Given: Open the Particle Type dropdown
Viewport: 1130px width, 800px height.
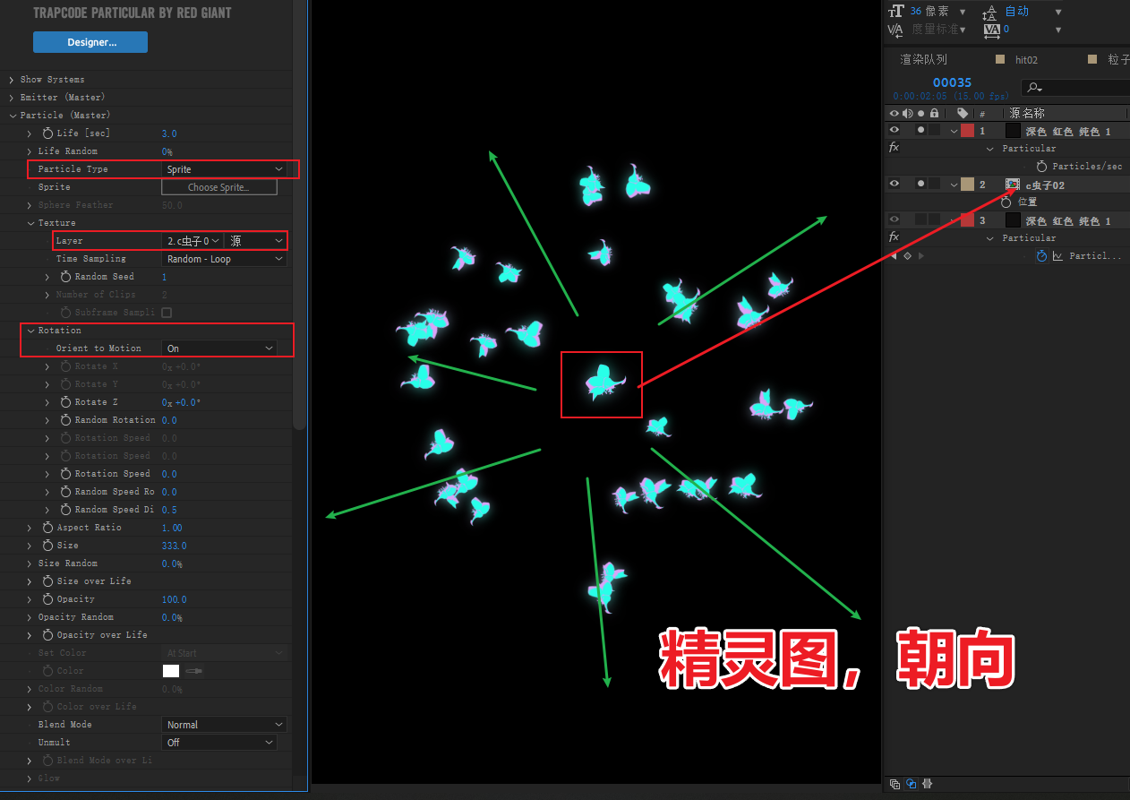Looking at the screenshot, I should coord(224,169).
